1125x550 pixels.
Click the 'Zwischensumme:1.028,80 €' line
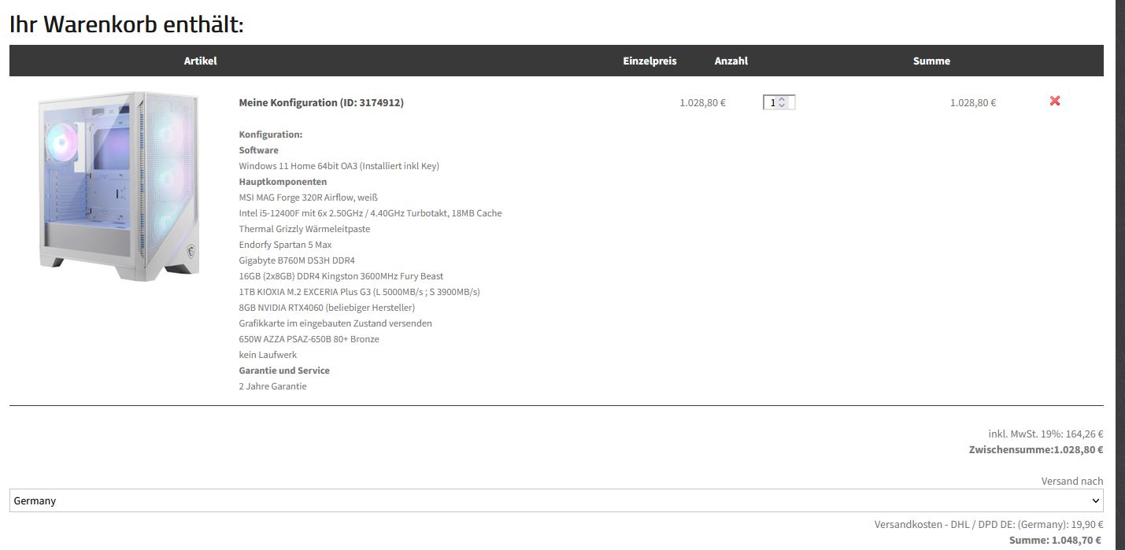tap(1036, 450)
